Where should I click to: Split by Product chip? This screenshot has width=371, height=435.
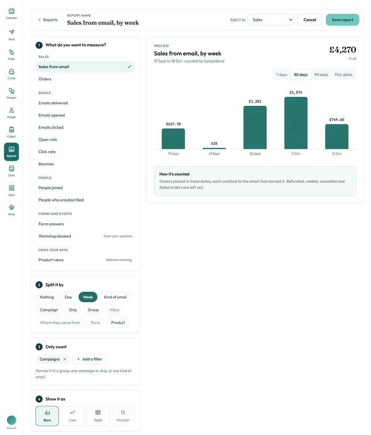[118, 323]
